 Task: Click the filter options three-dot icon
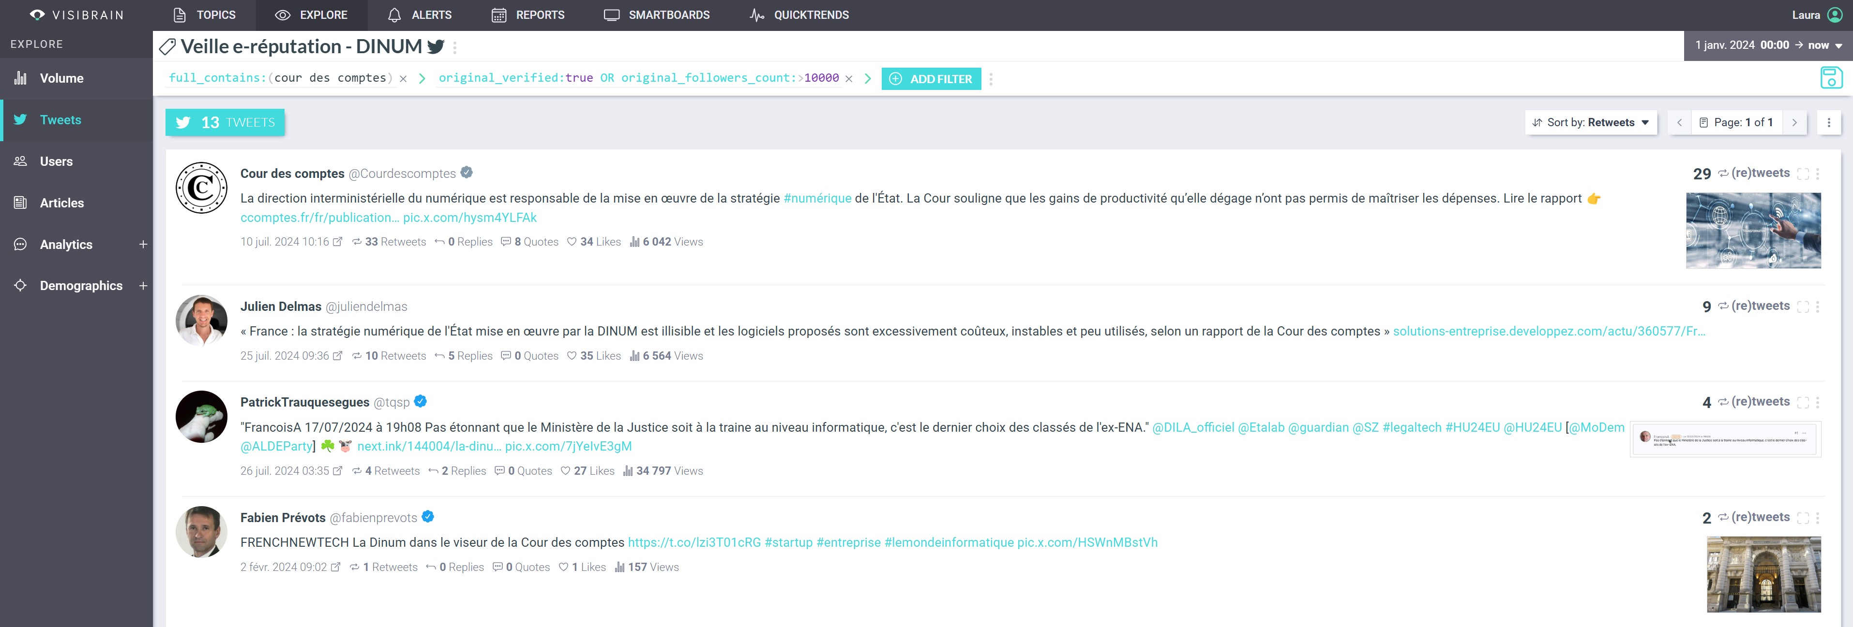tap(991, 79)
